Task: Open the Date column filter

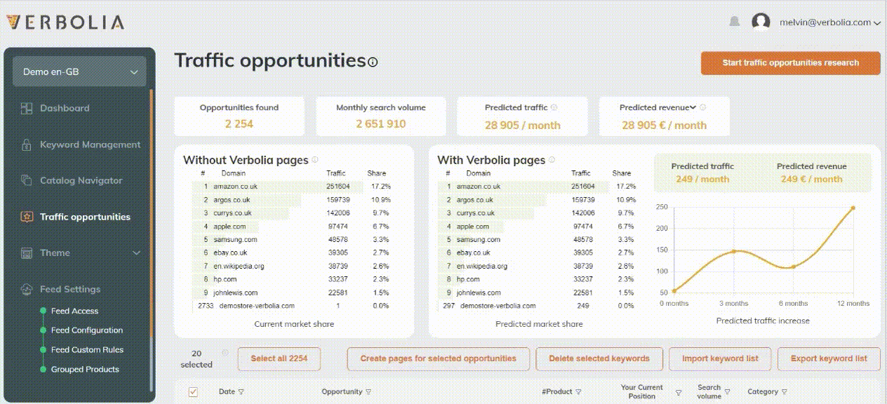Action: 241,392
